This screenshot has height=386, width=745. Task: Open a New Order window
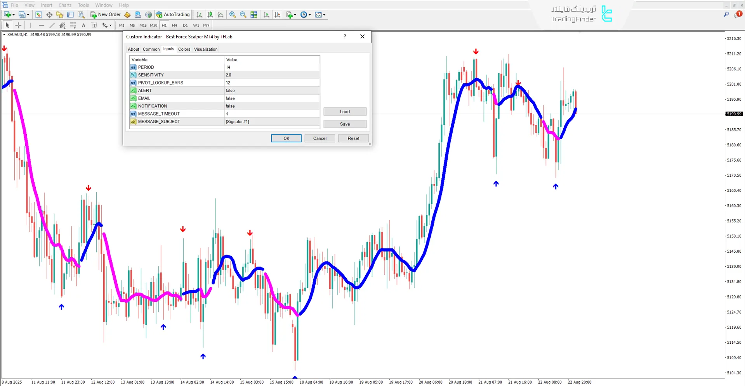(105, 14)
